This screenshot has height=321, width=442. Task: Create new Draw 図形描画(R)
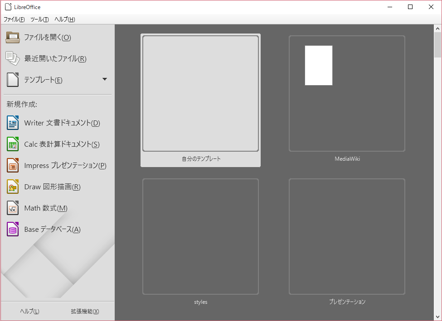53,187
